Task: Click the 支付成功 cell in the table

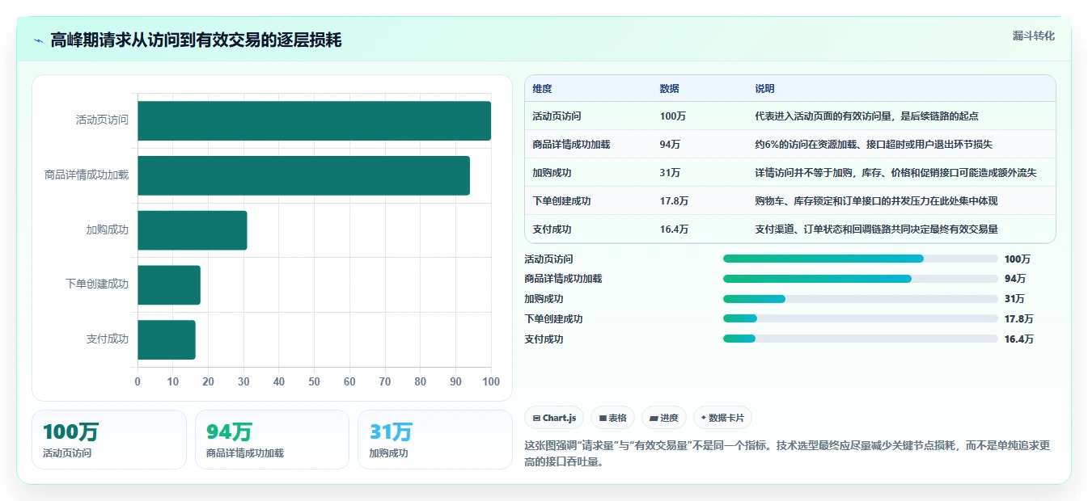Action: point(552,229)
